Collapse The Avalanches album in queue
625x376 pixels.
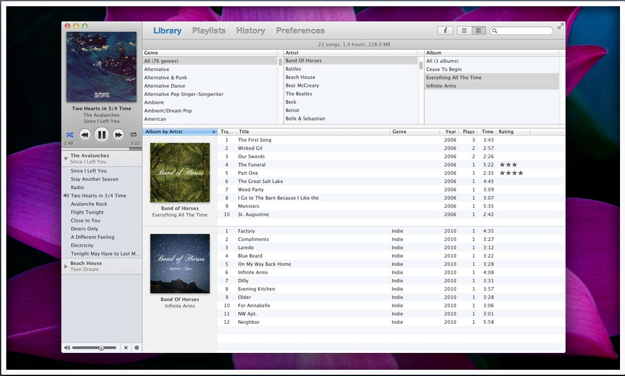pyautogui.click(x=65, y=159)
